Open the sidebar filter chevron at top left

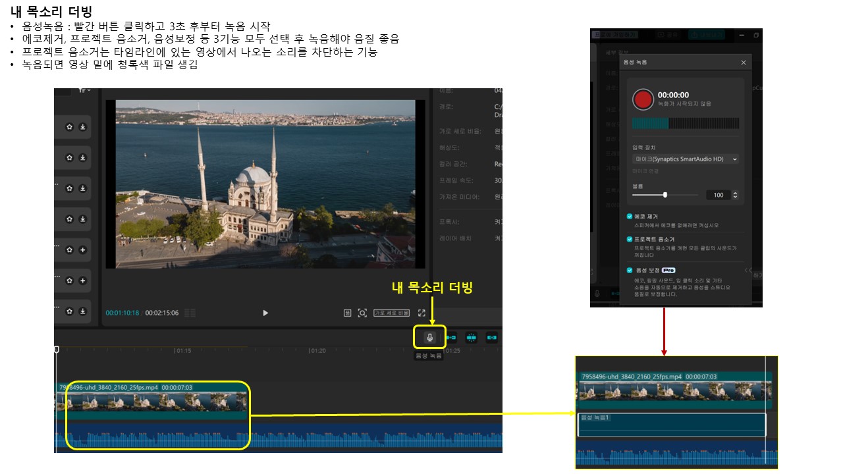click(x=88, y=90)
